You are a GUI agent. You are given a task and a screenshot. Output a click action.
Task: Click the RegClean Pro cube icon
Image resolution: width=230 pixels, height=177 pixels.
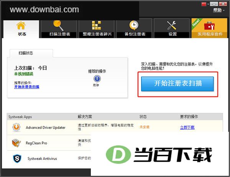coord(16,143)
